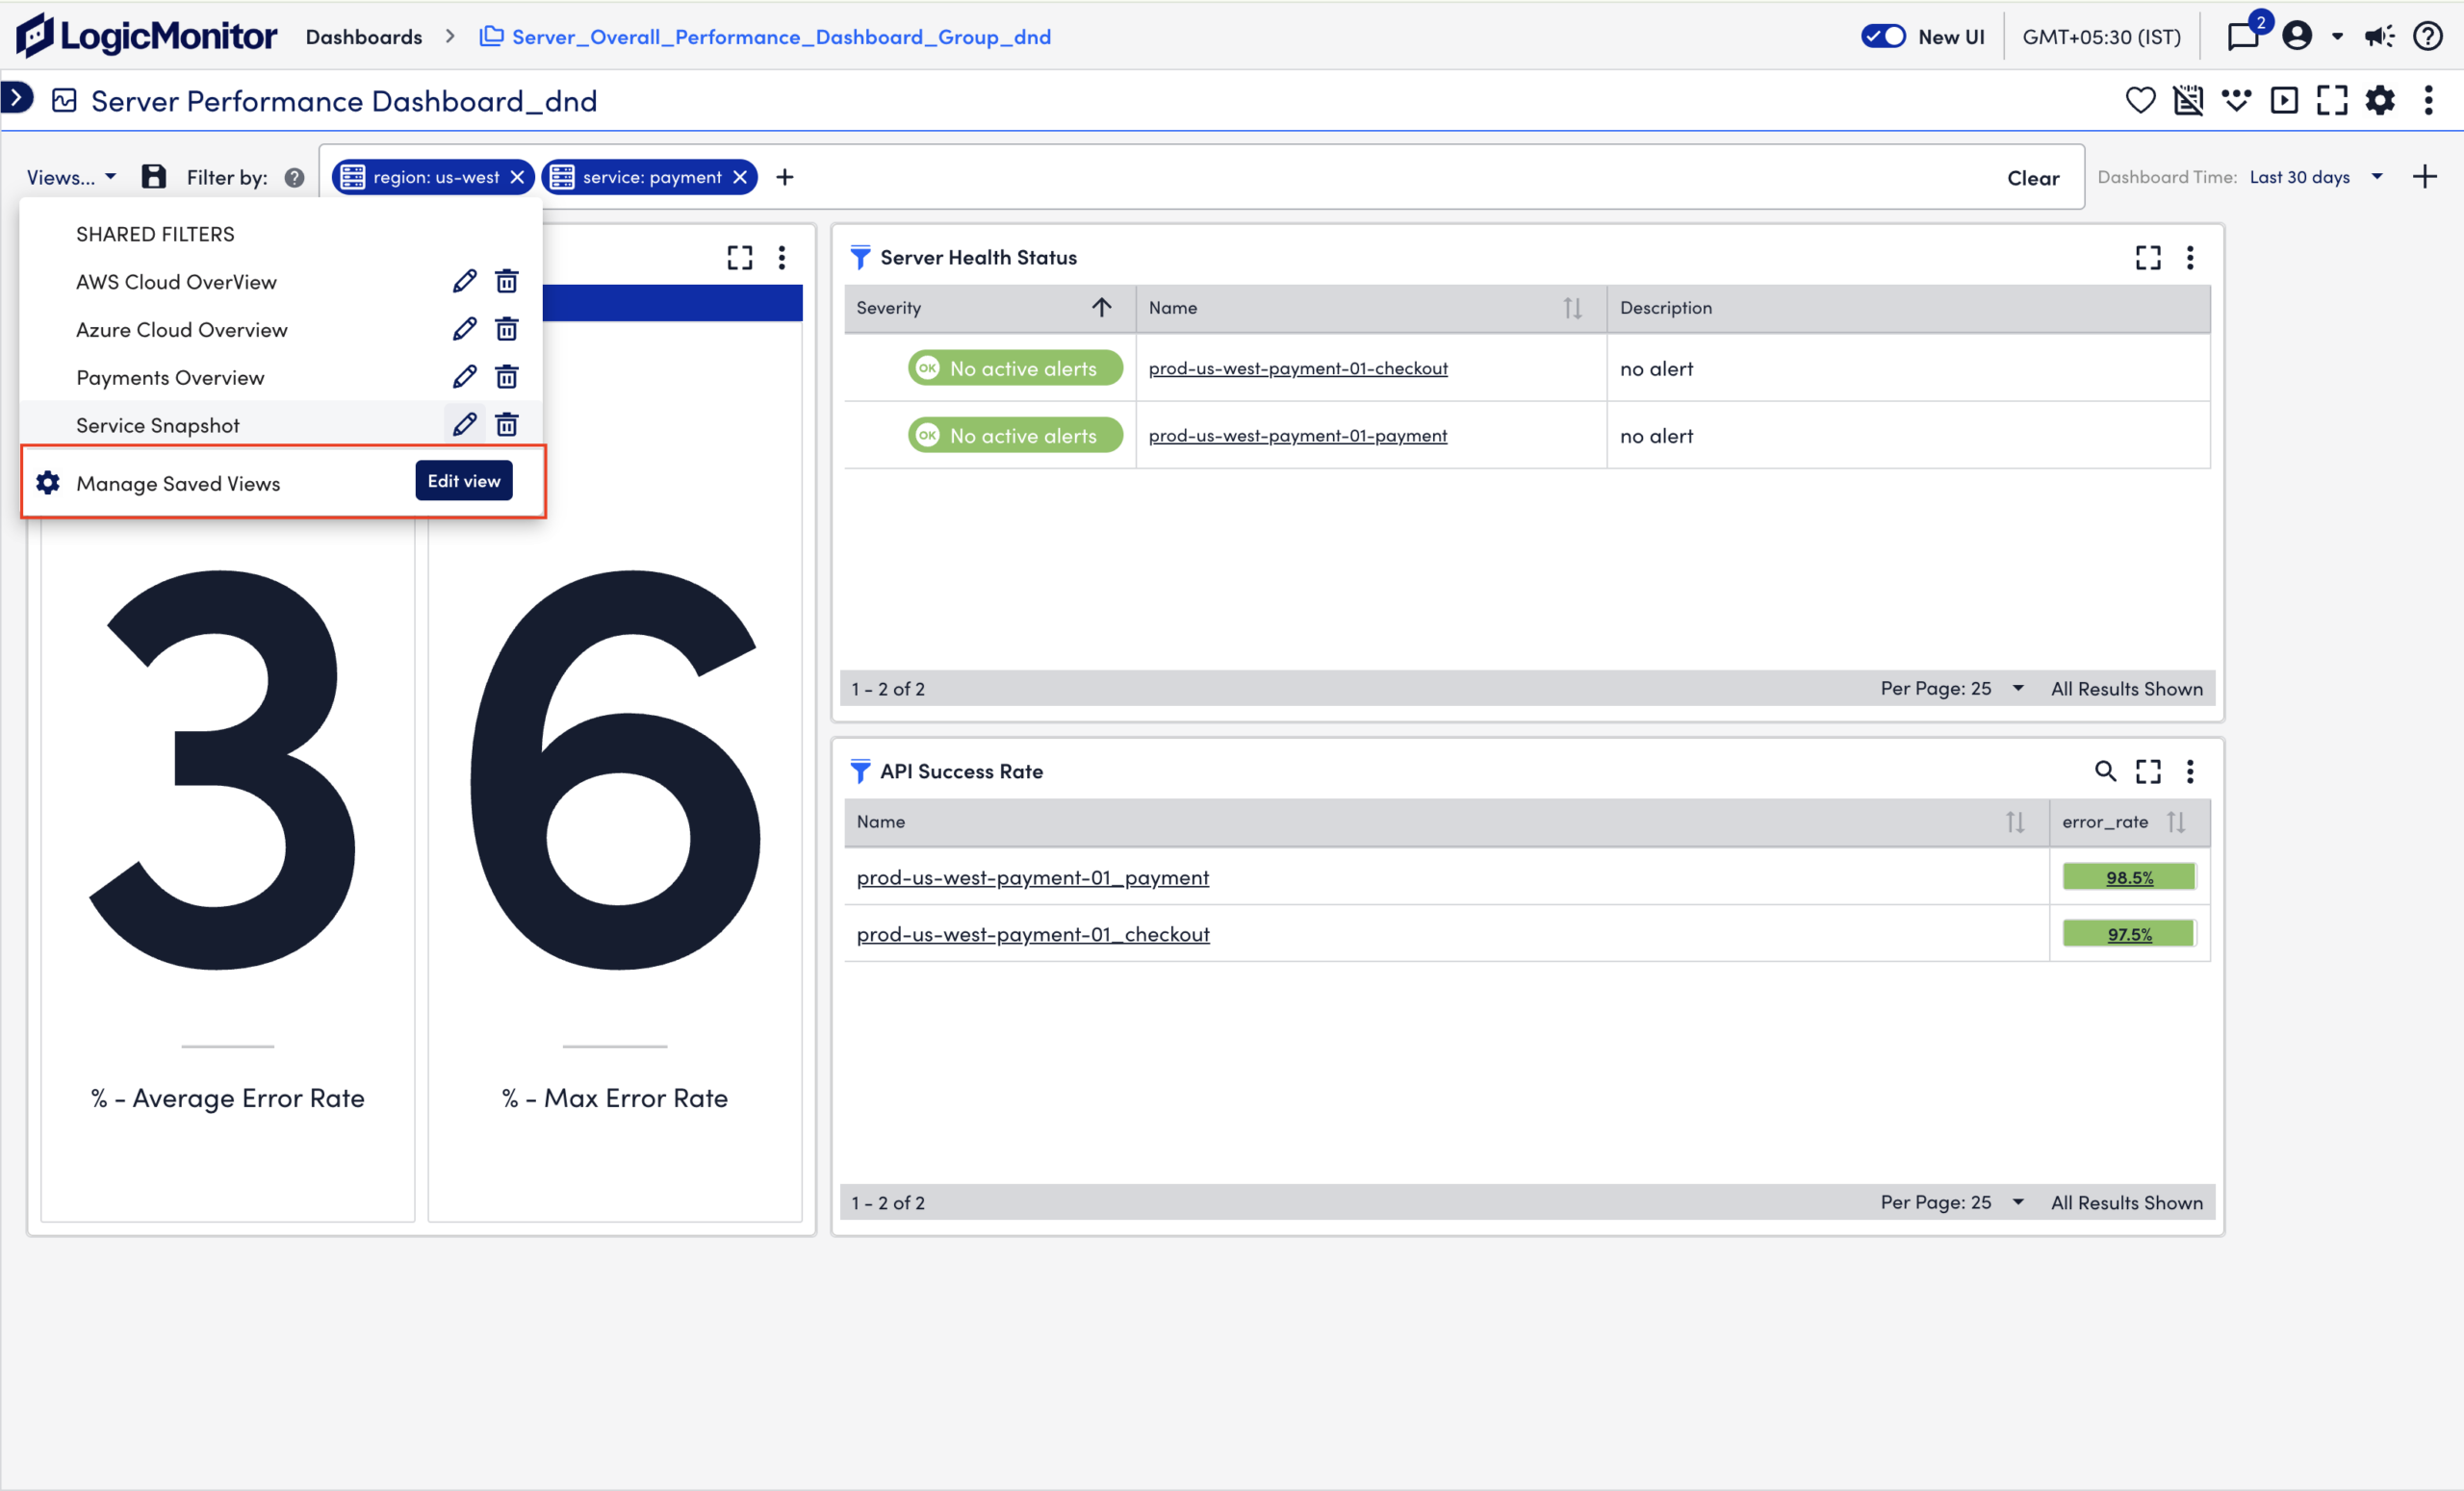
Task: Delete Payments Overview view
Action: 507,377
